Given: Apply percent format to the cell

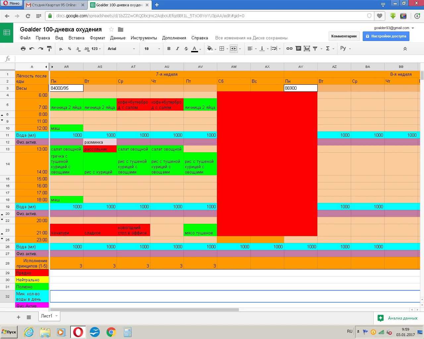Looking at the screenshot, I should [x=70, y=49].
